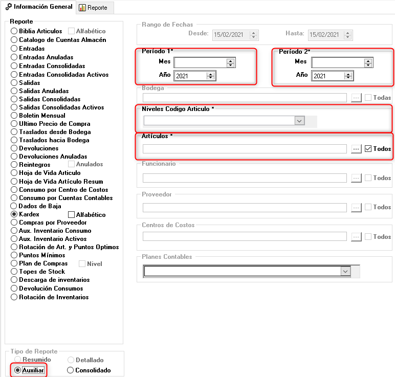Image resolution: width=395 pixels, height=377 pixels.
Task: Decrease the Período 2 Año value
Action: (x=348, y=78)
